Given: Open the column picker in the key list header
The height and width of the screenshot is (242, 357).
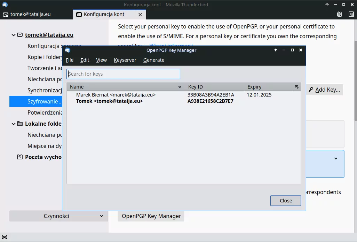Looking at the screenshot, I should tap(297, 87).
